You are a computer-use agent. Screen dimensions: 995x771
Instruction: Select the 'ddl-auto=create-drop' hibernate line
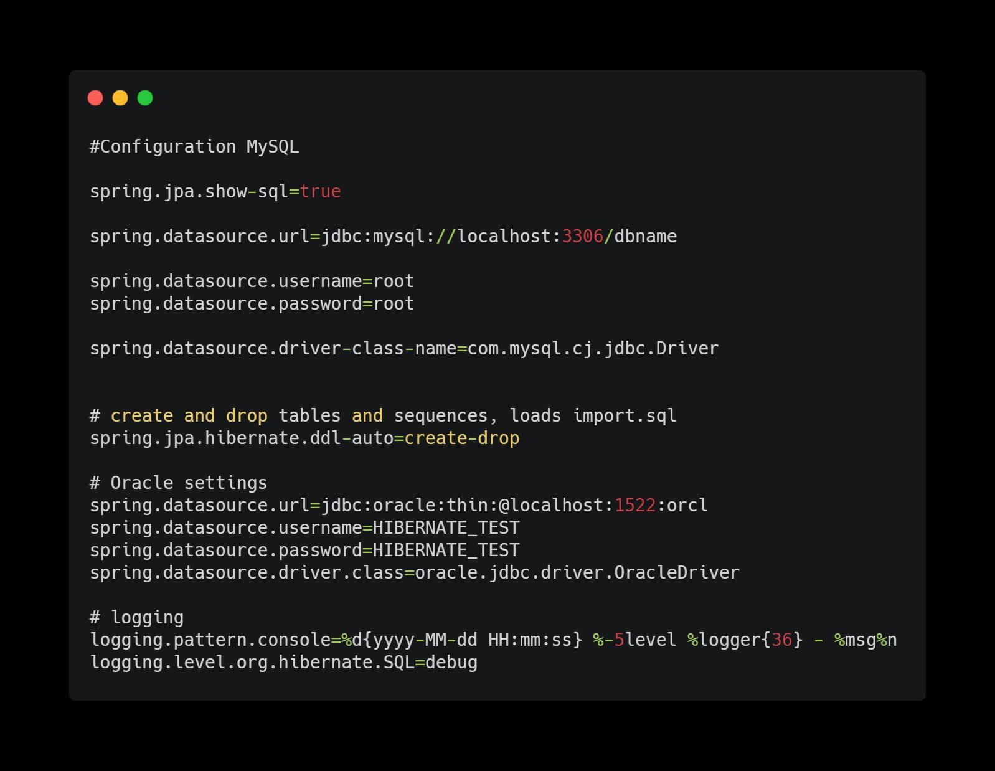(x=304, y=438)
